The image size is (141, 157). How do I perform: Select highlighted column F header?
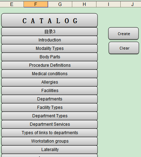(36, 4)
